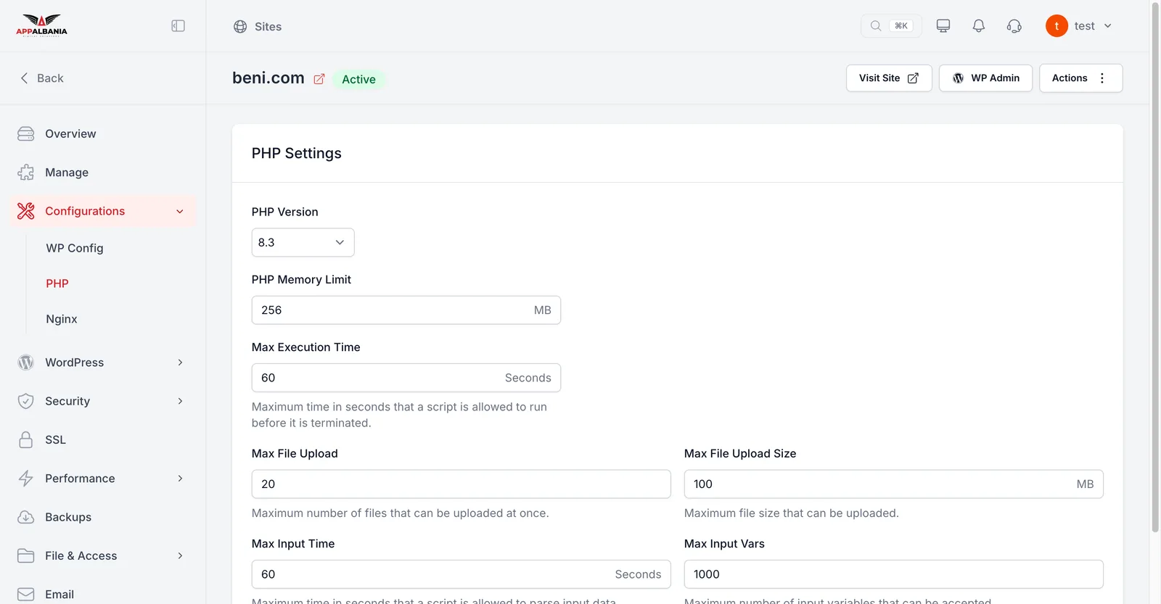
Task: Expand the Performance submenu chevron
Action: coord(180,479)
